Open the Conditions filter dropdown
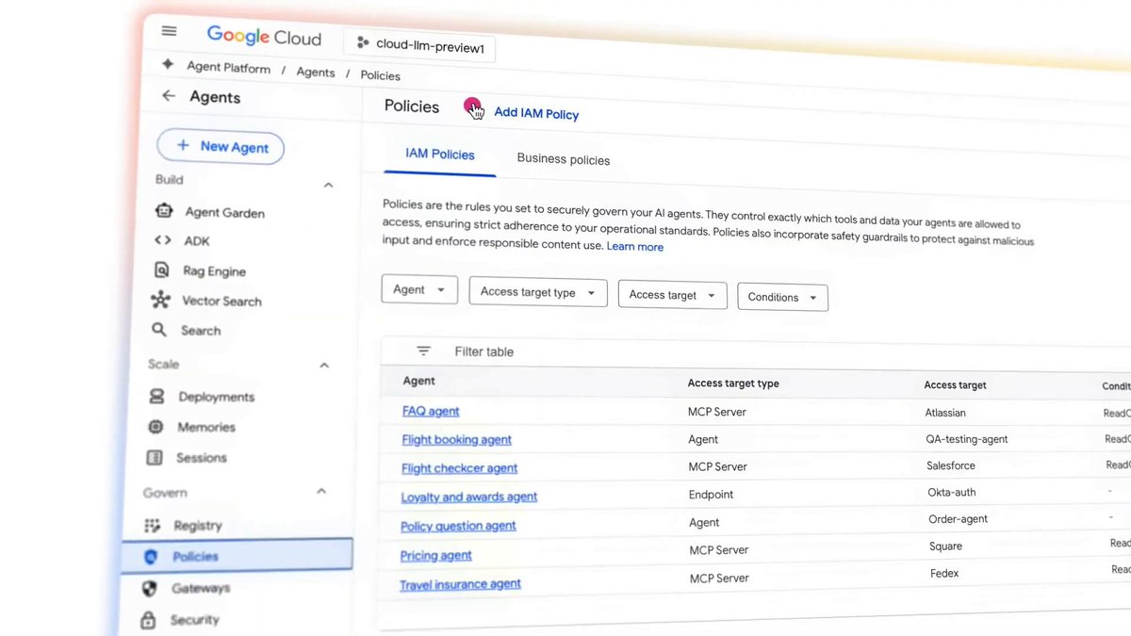 782,297
